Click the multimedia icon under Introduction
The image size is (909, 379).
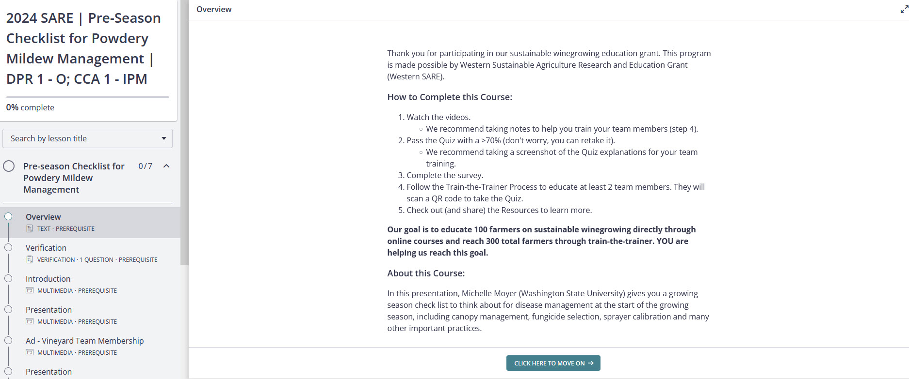[x=30, y=290]
